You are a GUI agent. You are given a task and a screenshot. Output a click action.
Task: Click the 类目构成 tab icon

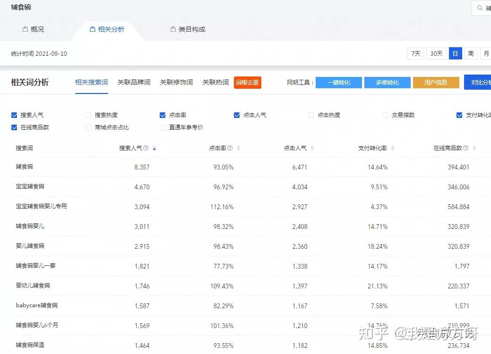point(173,29)
